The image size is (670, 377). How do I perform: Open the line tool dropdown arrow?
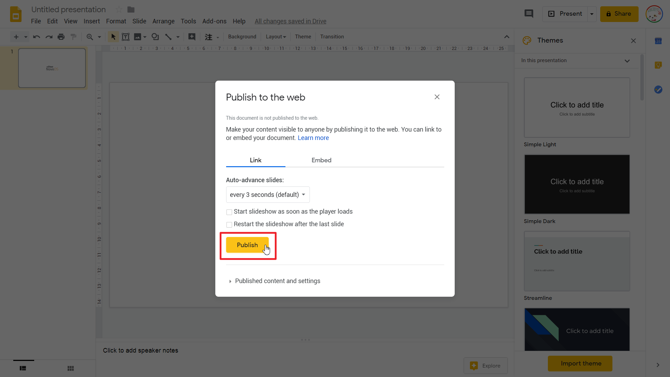(178, 37)
